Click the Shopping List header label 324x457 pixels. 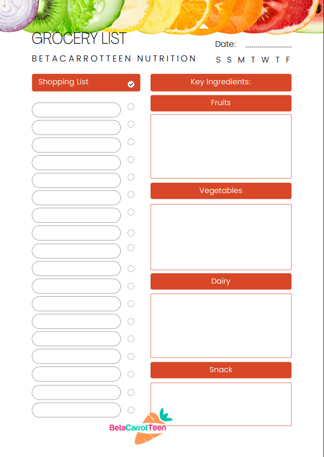click(63, 82)
